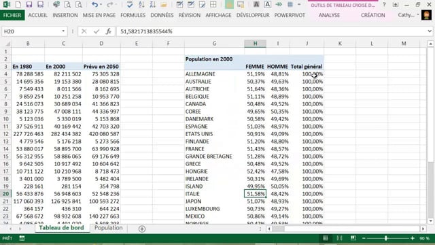
Task: Click the zoom slider handle
Action: coord(386,238)
